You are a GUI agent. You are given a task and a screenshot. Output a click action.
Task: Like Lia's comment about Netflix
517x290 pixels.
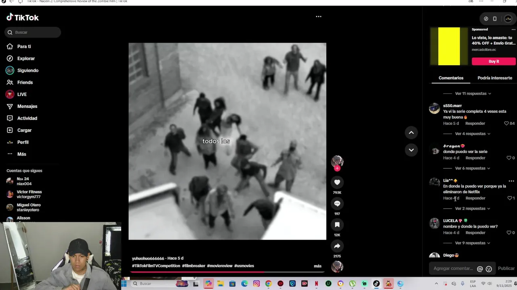point(509,198)
